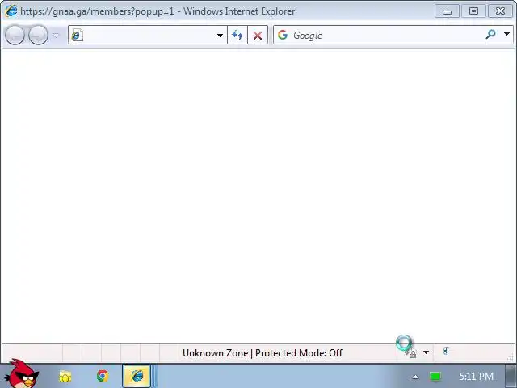Image resolution: width=517 pixels, height=388 pixels.
Task: Open the Angry Bird Start button
Action: 23,373
